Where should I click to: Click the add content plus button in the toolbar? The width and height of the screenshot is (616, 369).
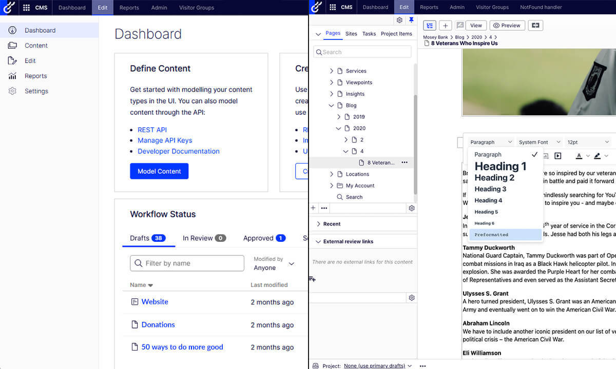pos(445,25)
